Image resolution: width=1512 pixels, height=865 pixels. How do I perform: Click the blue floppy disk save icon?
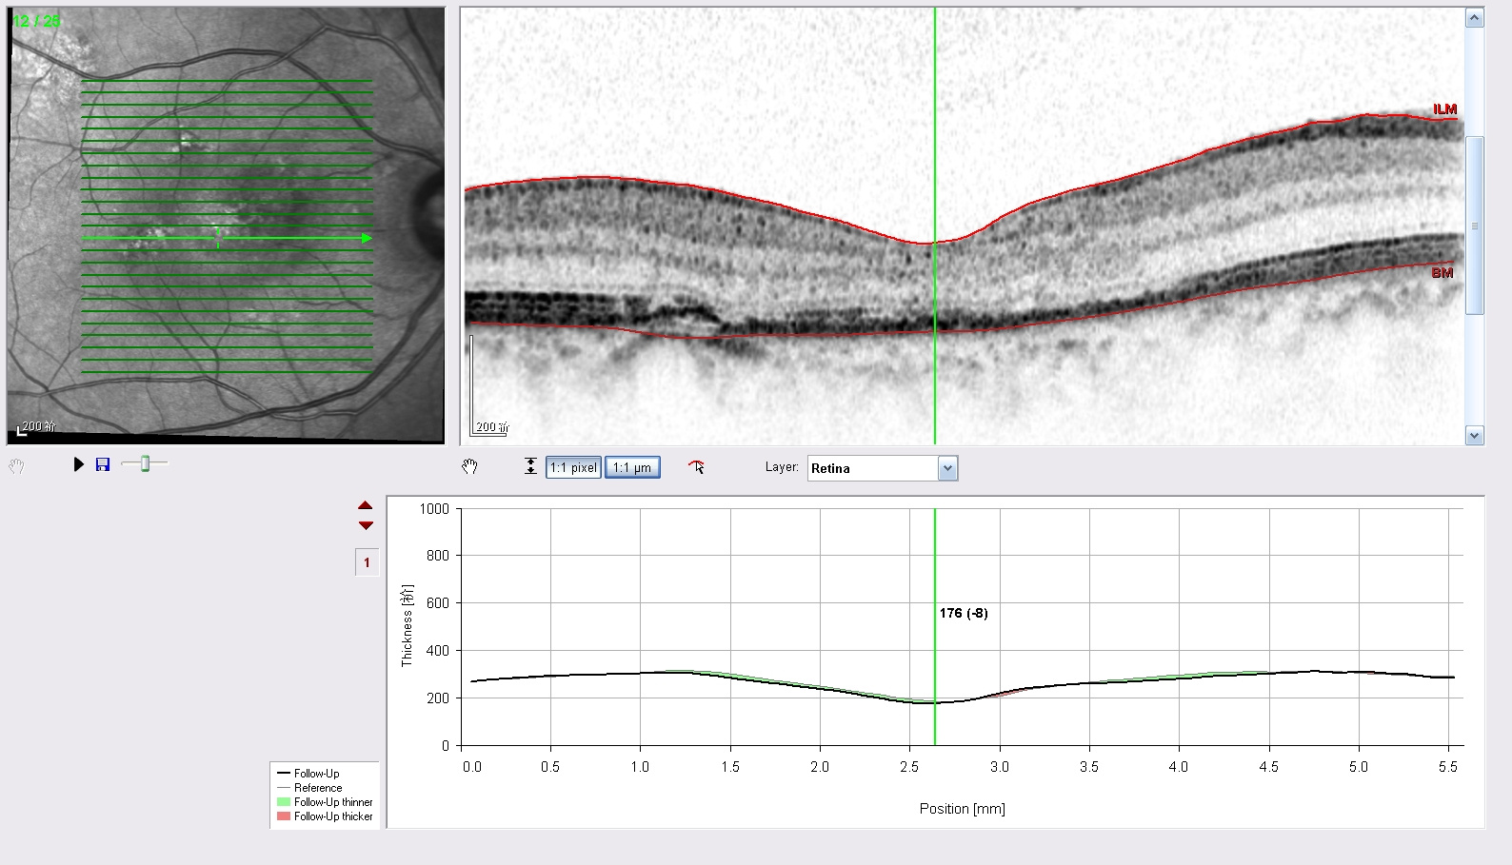(x=103, y=464)
